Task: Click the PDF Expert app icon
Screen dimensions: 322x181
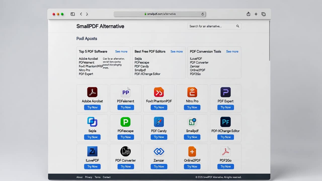Action: 225,92
